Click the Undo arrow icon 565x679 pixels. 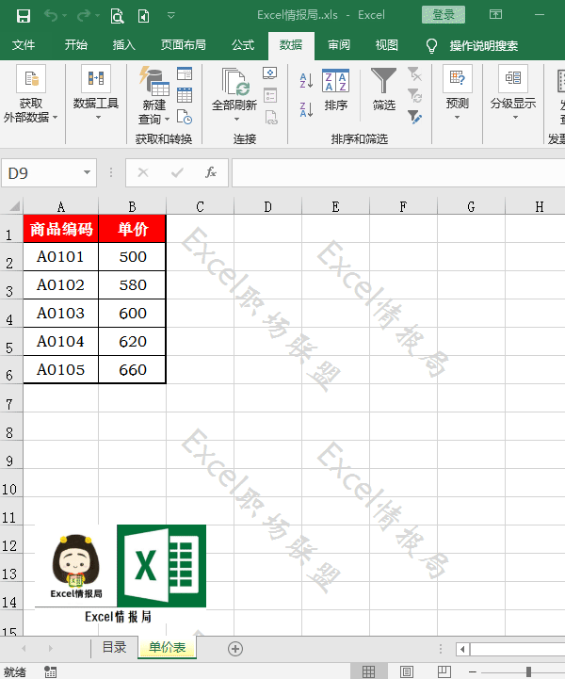pyautogui.click(x=51, y=16)
